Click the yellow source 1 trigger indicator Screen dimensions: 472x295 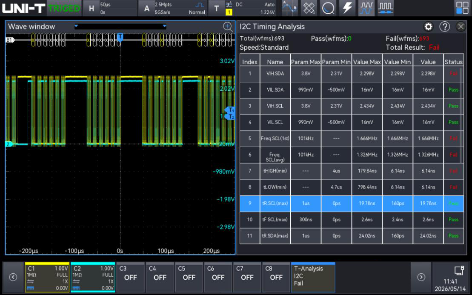(x=229, y=12)
